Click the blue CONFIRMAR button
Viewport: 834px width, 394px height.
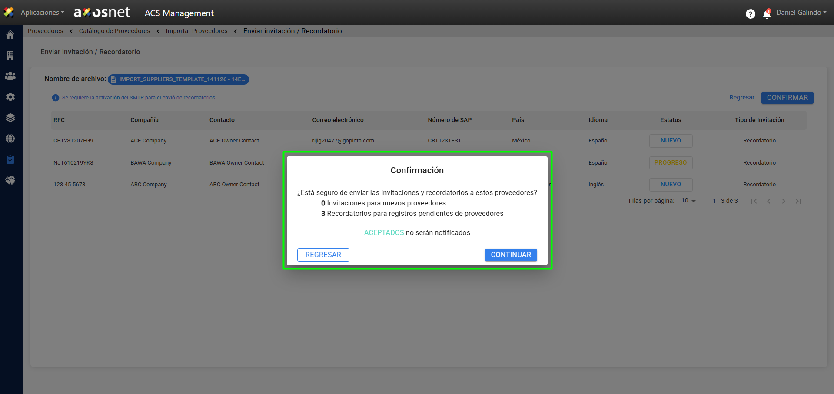[x=787, y=98]
